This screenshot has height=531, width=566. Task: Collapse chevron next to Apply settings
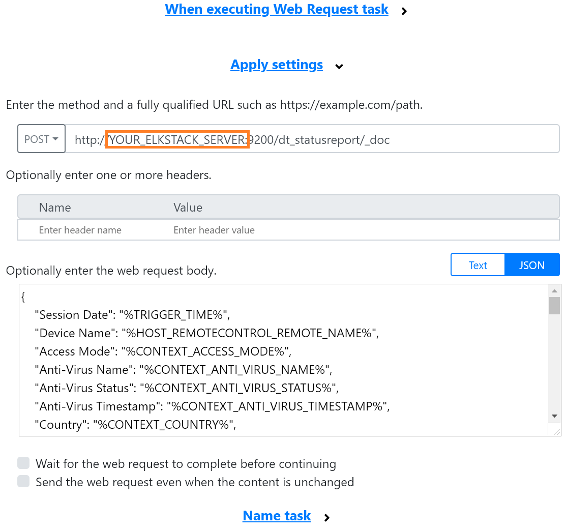[339, 66]
